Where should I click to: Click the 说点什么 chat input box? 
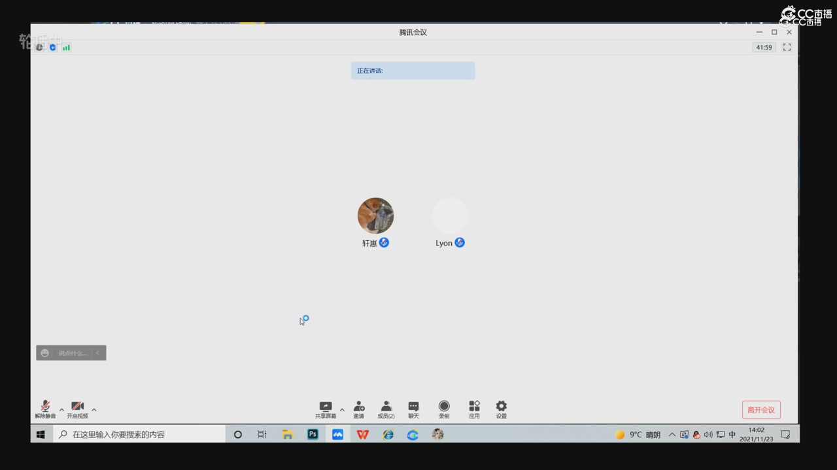72,353
